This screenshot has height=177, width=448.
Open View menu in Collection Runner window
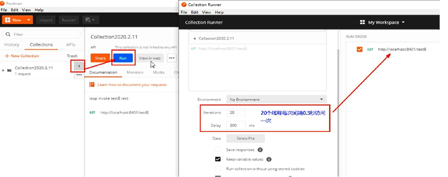point(206,12)
